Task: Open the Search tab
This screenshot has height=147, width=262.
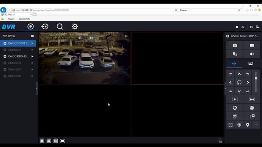Action: pos(60,27)
